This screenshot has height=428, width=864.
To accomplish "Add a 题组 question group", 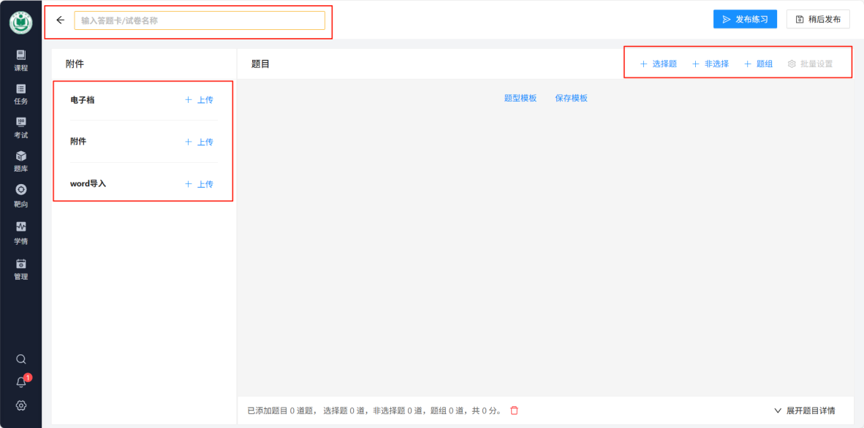I will point(758,64).
